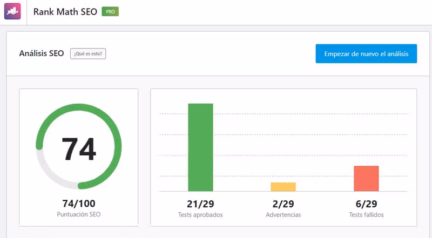This screenshot has height=238, width=432.
Task: Click the "6/29" failed tests value
Action: (367, 204)
